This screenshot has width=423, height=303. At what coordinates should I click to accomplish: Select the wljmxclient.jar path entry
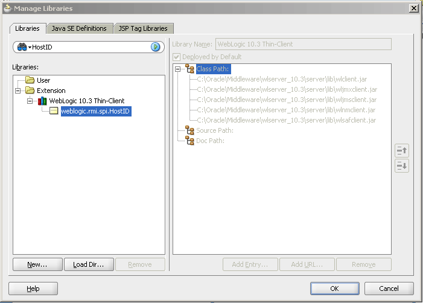point(287,89)
